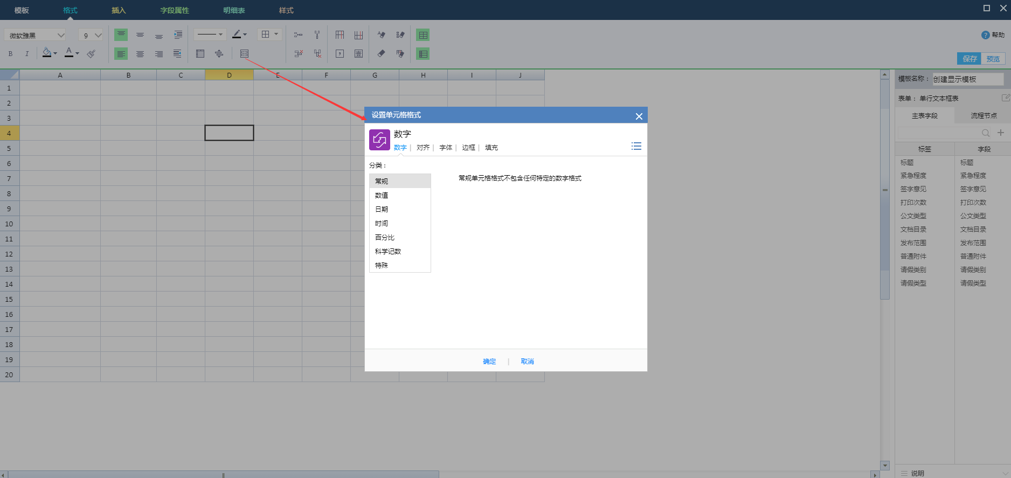The image size is (1011, 478).
Task: Toggle bold formatting
Action: click(10, 53)
